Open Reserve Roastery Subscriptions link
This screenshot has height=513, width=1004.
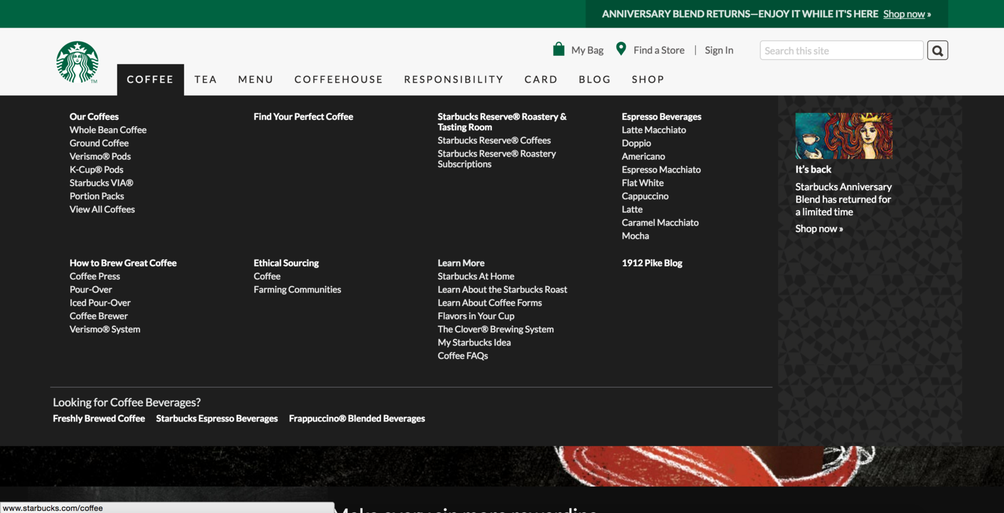tap(497, 159)
